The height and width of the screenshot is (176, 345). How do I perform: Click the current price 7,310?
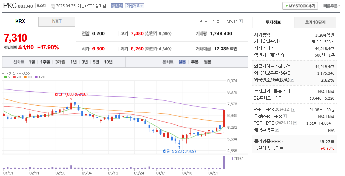click(15, 38)
